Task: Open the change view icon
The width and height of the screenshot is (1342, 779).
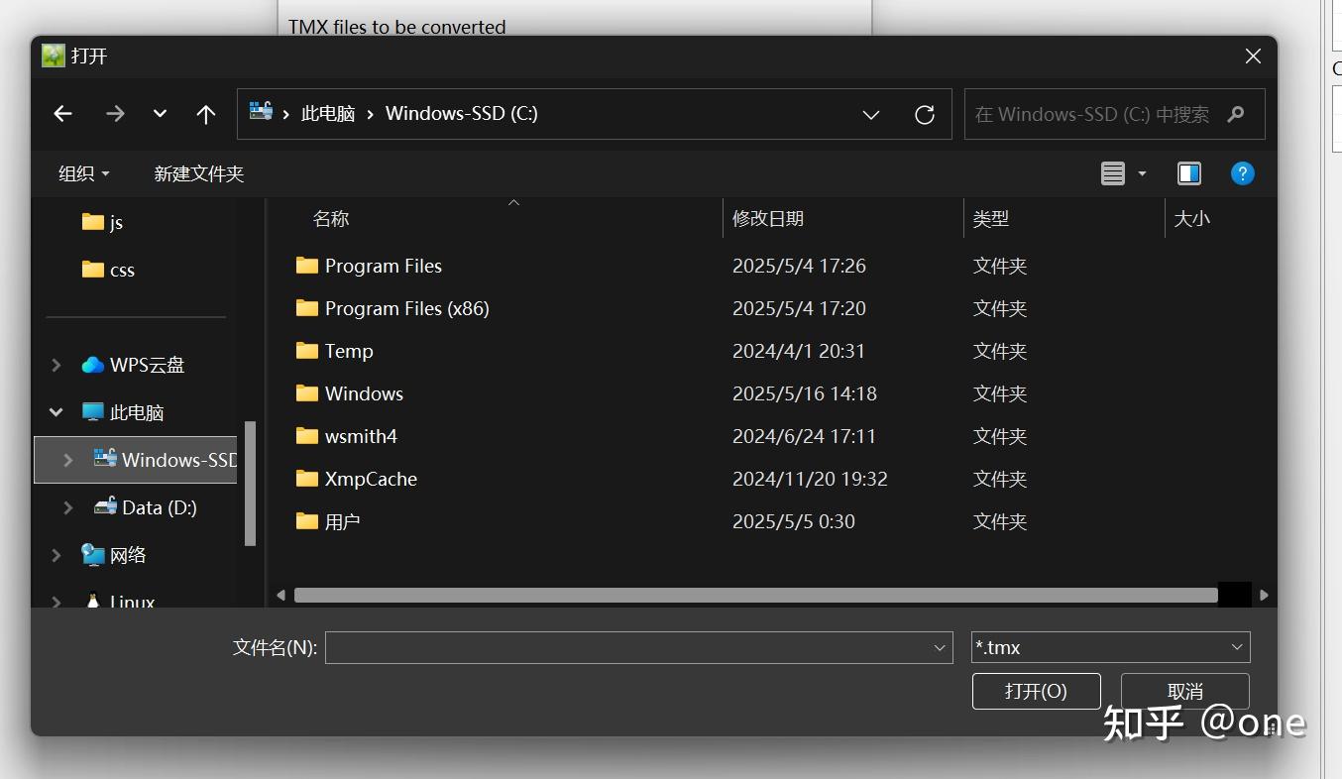Action: [x=1111, y=172]
